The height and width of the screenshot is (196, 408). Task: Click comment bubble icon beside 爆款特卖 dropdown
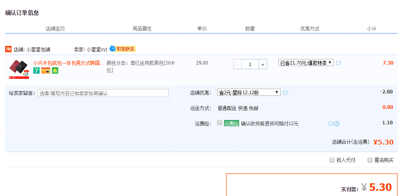click(x=339, y=63)
